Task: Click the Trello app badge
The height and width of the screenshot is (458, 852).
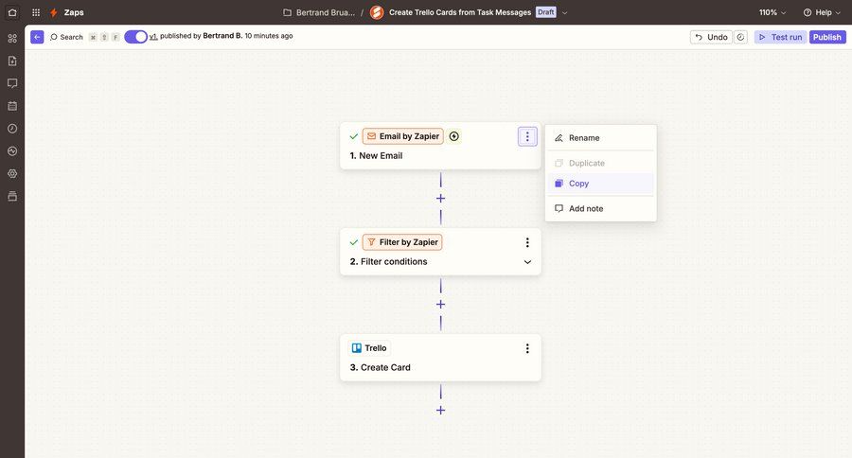Action: point(369,348)
